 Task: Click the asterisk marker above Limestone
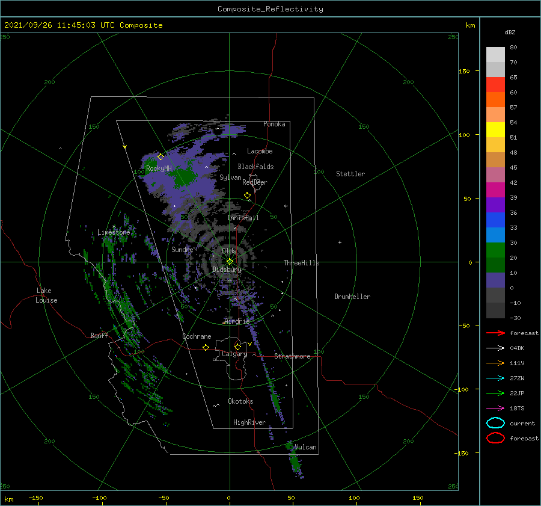coord(114,227)
